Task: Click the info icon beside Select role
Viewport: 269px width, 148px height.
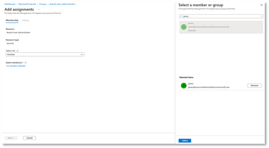Action: (17, 51)
